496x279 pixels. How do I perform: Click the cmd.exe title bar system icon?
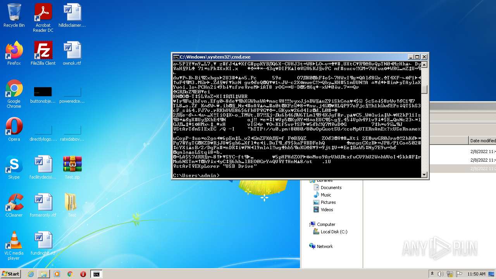[176, 57]
